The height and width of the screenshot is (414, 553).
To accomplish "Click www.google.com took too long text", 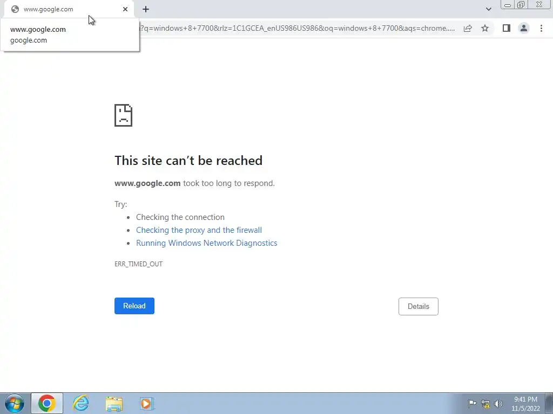I will pyautogui.click(x=194, y=183).
